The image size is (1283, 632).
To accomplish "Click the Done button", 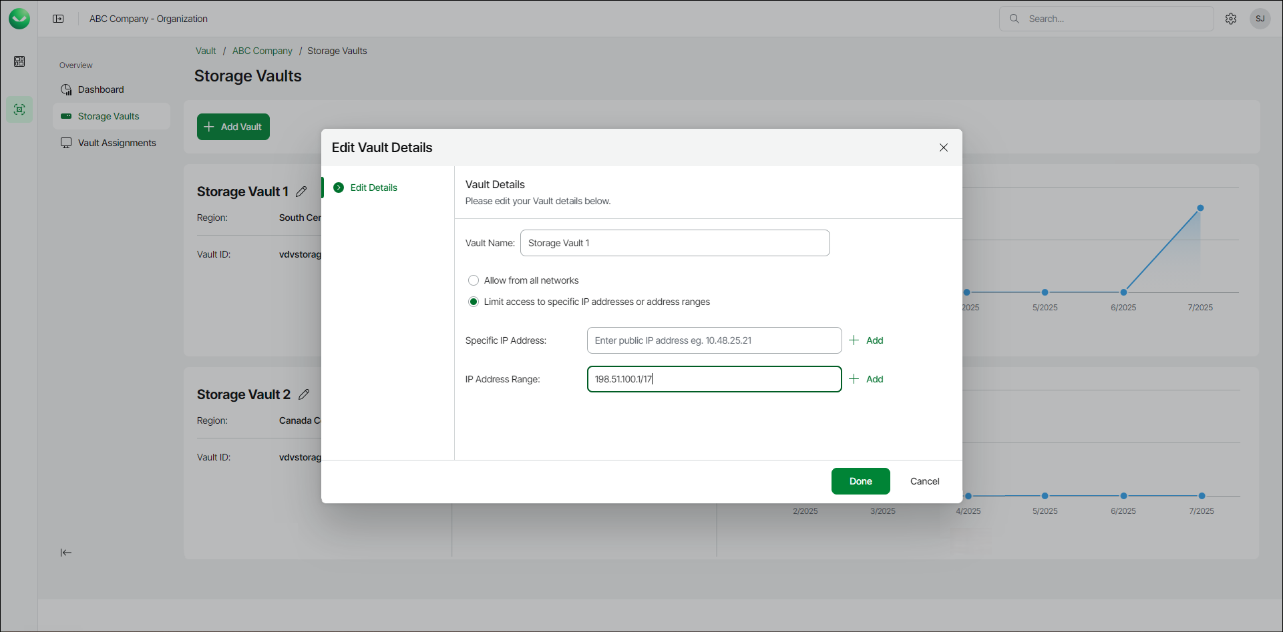I will [x=860, y=481].
